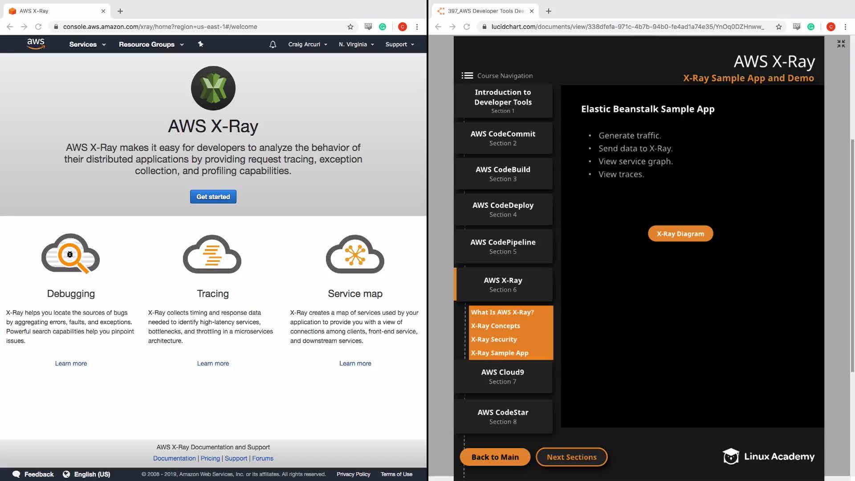Reload the Lucidchart page
The width and height of the screenshot is (855, 481).
click(467, 27)
